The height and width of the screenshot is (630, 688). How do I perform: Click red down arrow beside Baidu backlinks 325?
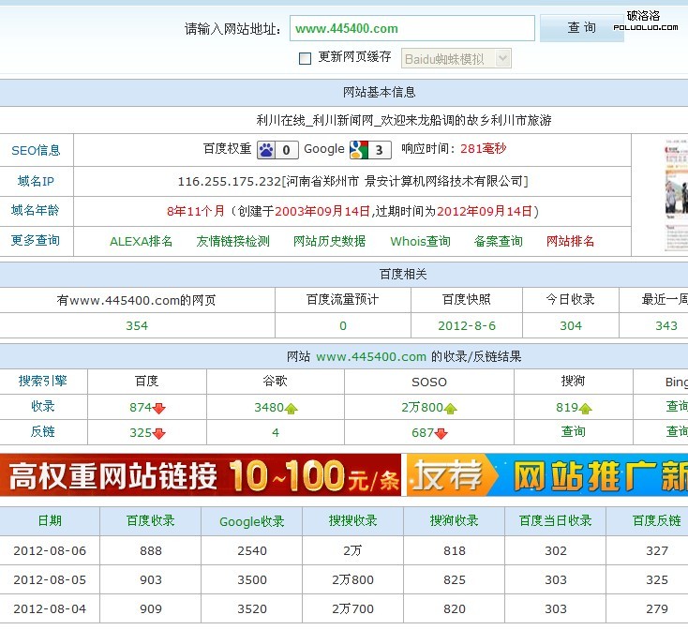click(x=159, y=433)
